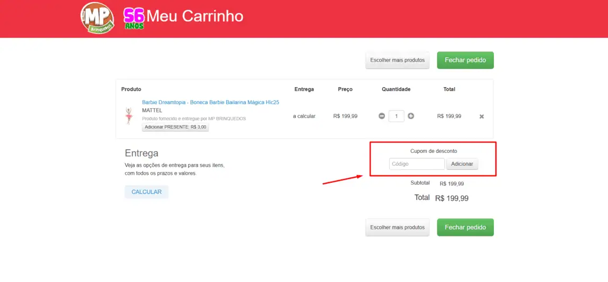Click the Preço column header

[345, 89]
